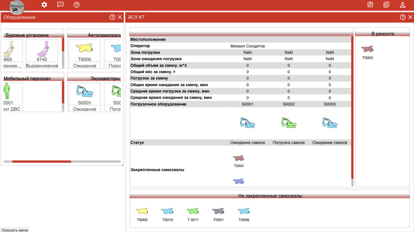Click the Закрепленные самосвалы label
This screenshot has width=414, height=232.
[x=157, y=170]
